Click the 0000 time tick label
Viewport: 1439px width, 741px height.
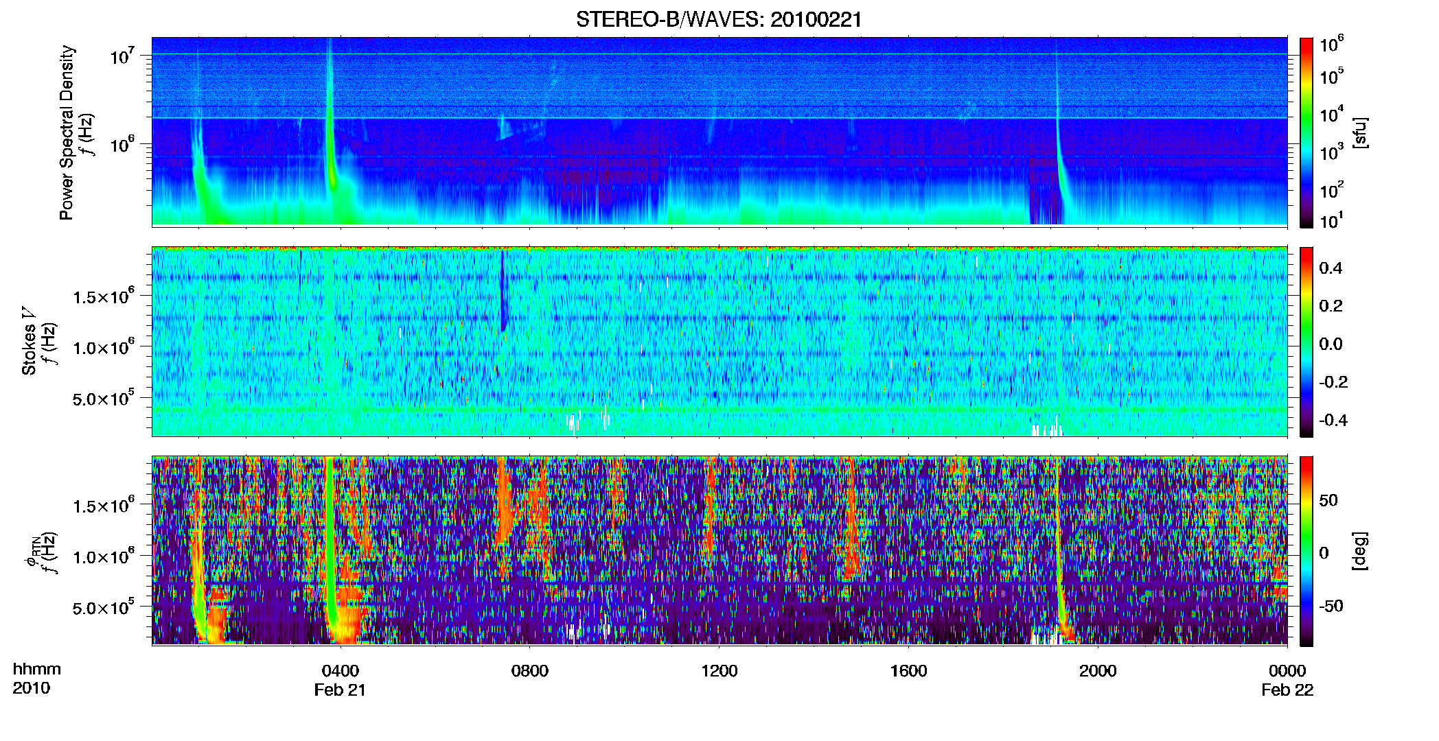pos(1287,671)
